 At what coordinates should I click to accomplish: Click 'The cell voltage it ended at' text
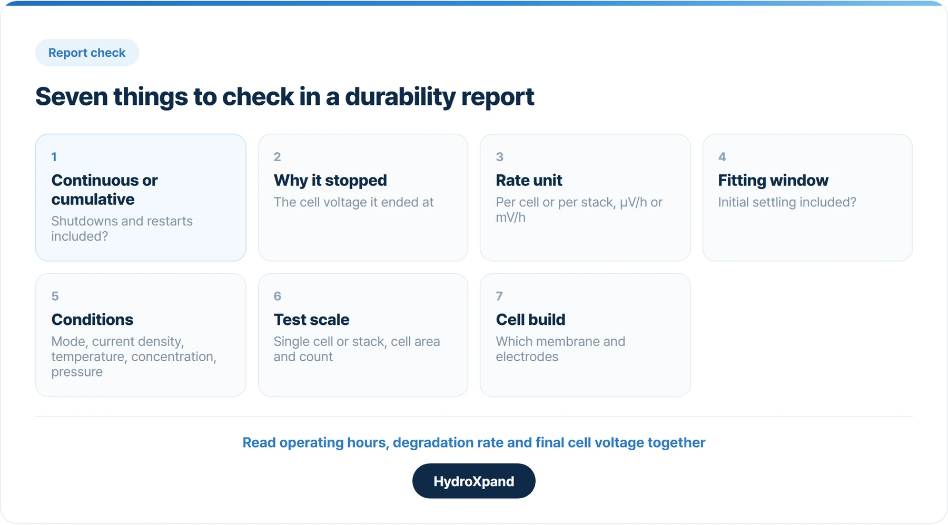coord(353,202)
